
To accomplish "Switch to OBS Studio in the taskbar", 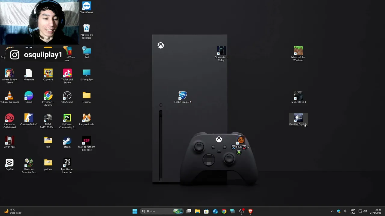I will tap(242, 211).
